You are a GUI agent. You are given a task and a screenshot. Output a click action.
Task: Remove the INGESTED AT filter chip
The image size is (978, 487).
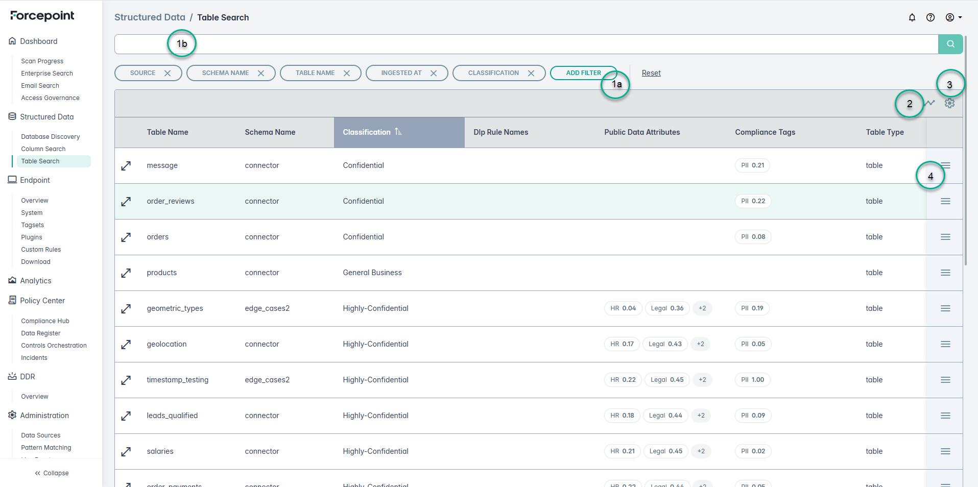(434, 73)
